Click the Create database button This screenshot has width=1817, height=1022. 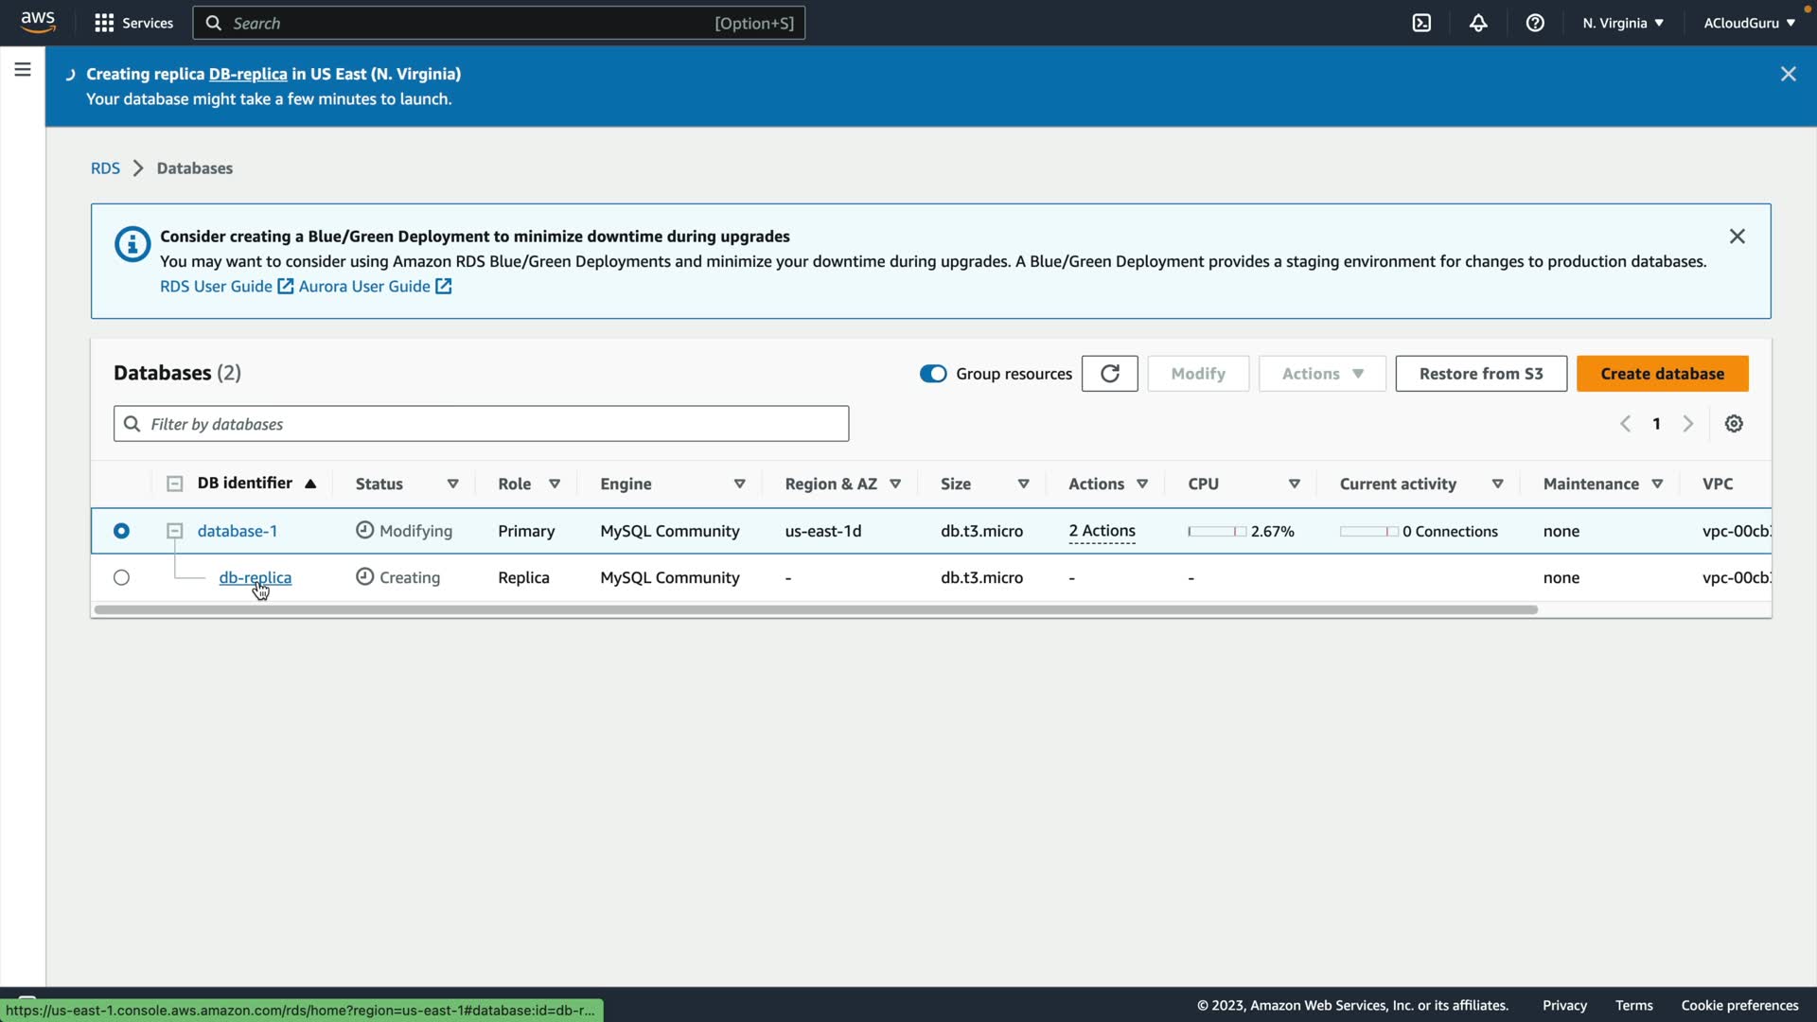click(1662, 374)
